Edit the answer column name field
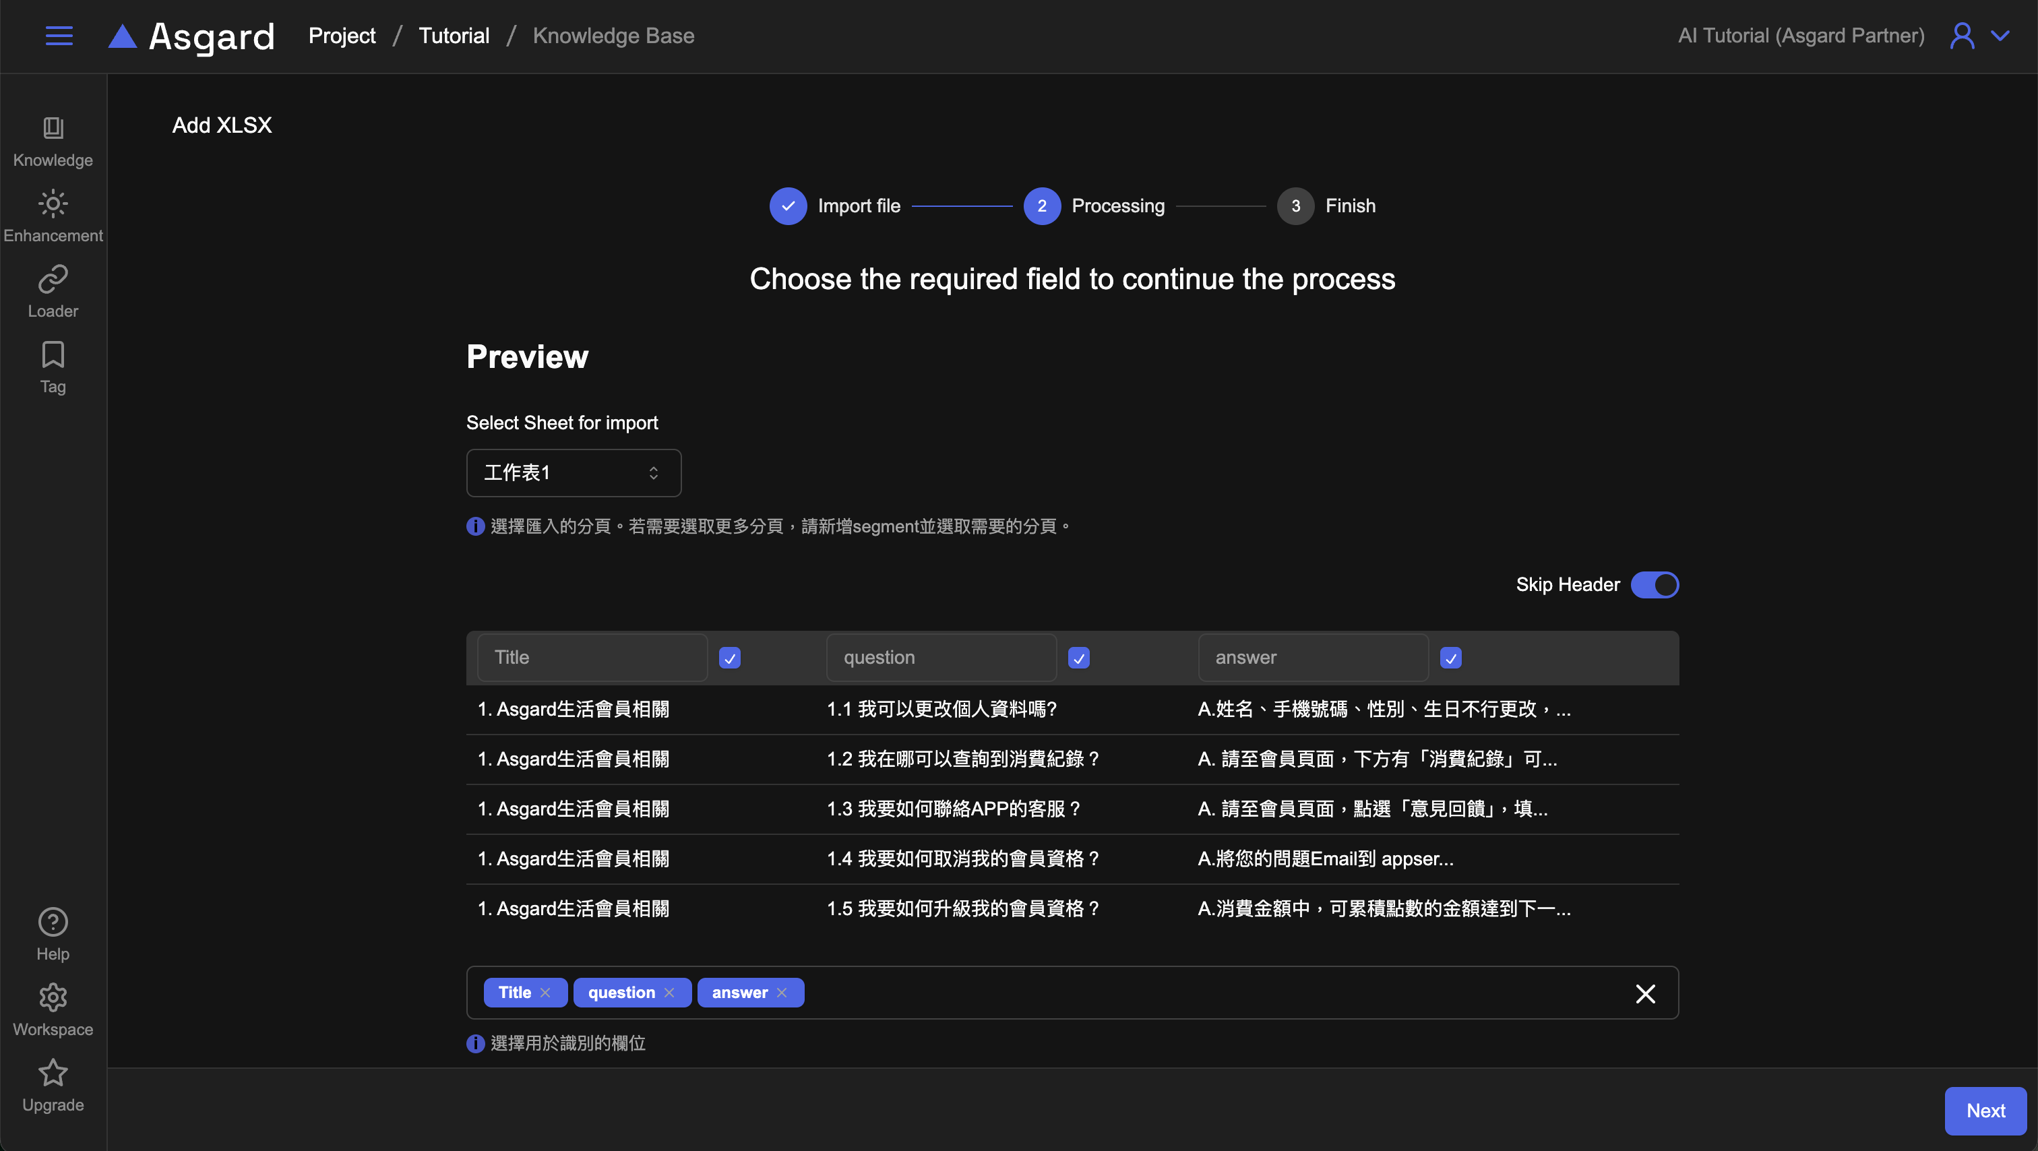 (1313, 657)
